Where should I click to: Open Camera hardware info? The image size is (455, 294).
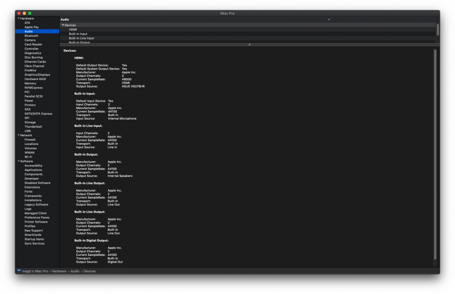point(30,40)
